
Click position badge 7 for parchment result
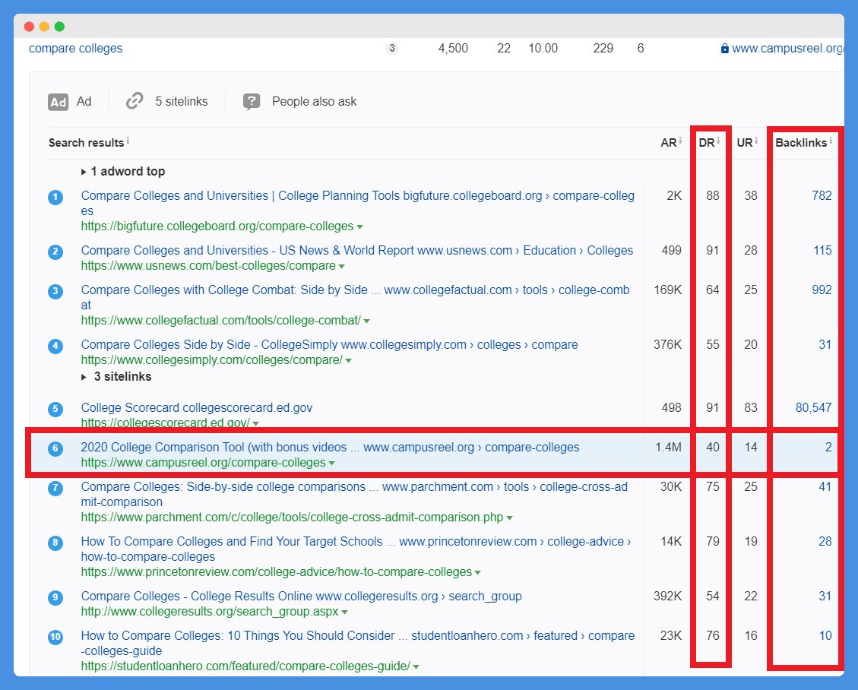[x=55, y=488]
